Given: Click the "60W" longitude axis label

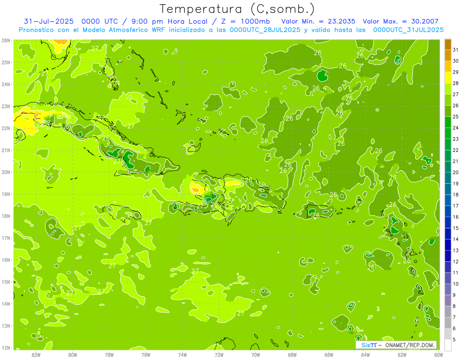Looking at the screenshot, I should [x=439, y=355].
